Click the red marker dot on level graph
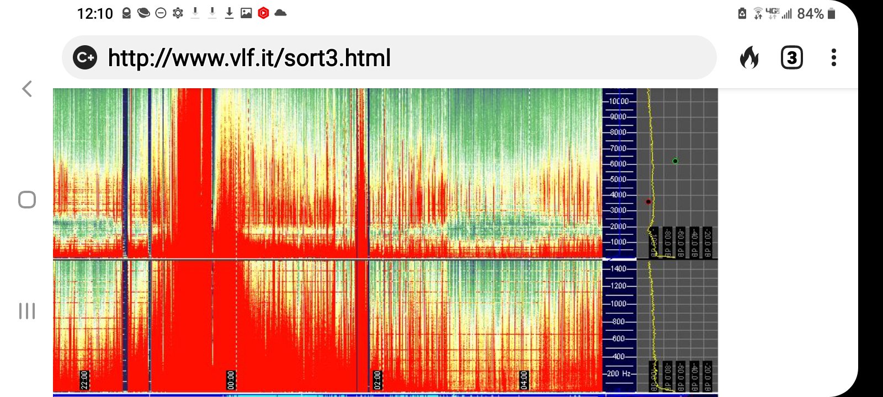Screen dimensions: 883x397 pos(648,202)
